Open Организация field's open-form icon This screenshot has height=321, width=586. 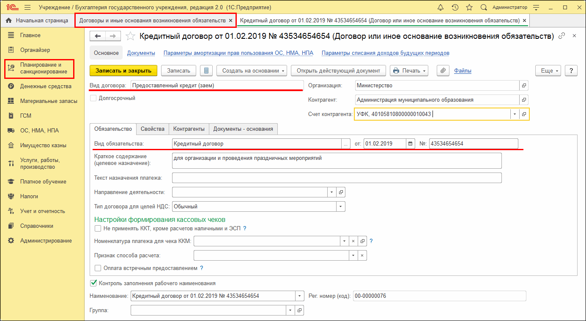(524, 86)
